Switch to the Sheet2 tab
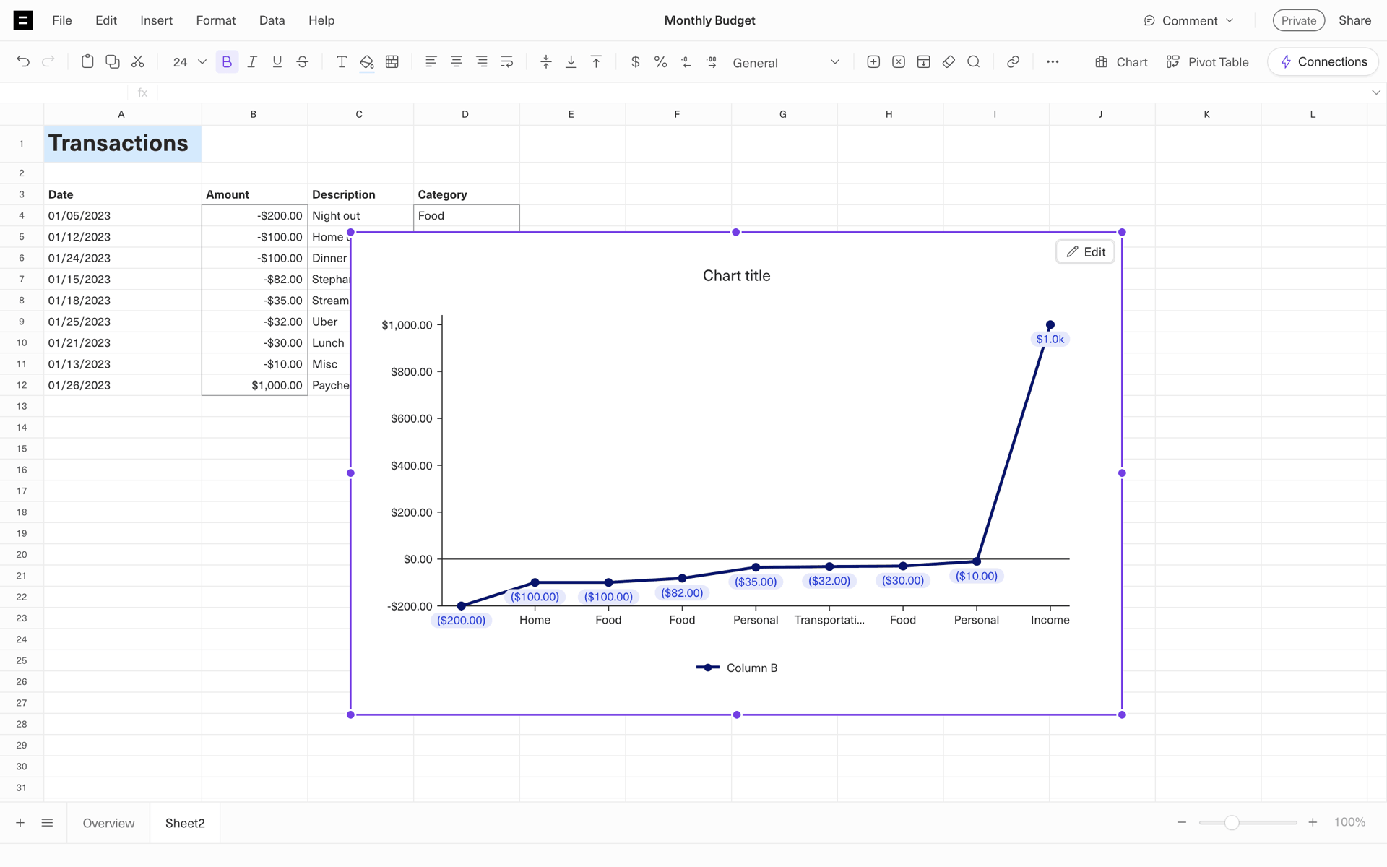This screenshot has height=867, width=1387. click(x=185, y=823)
